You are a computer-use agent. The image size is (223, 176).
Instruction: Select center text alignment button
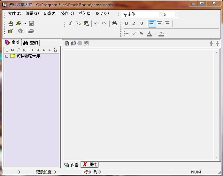(159, 23)
